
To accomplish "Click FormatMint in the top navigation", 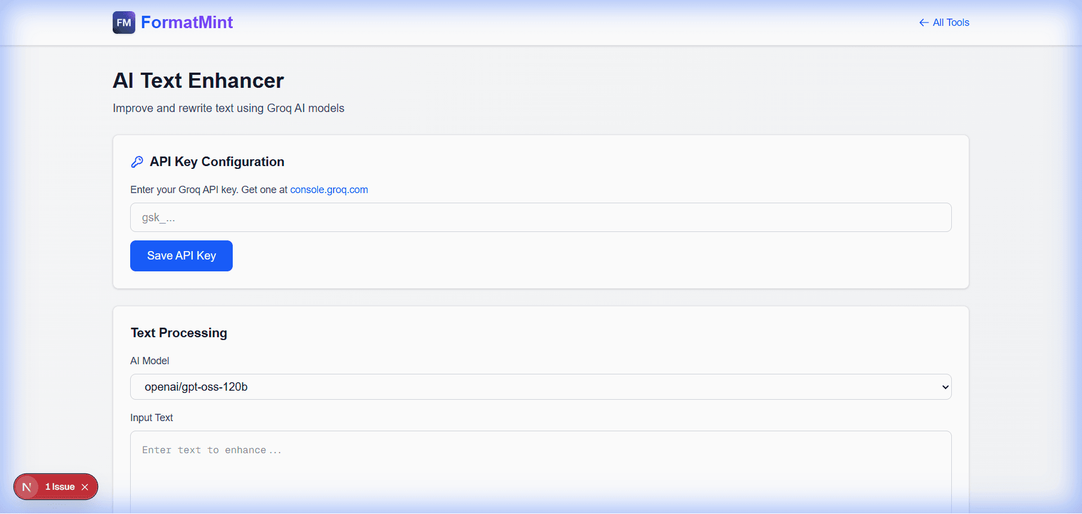I will pyautogui.click(x=187, y=23).
